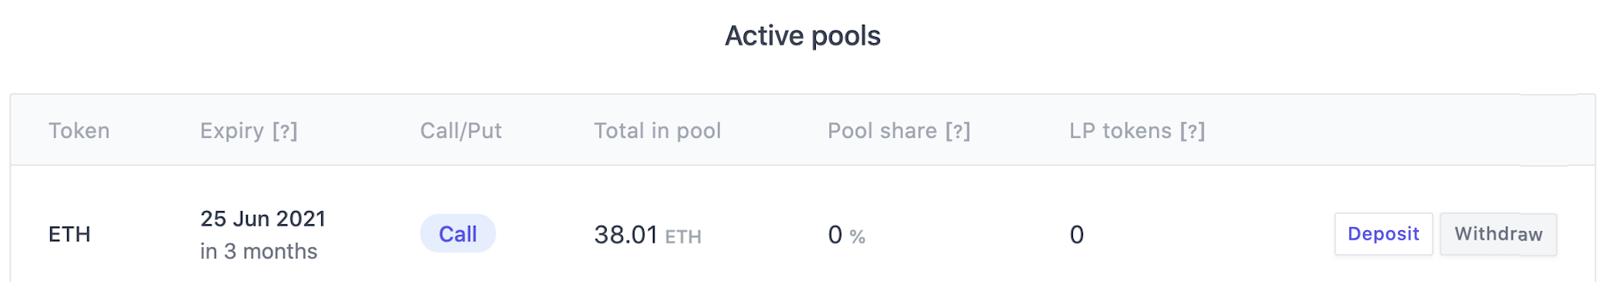Screen dimensions: 1604x282
Task: Click the 0 value under LP tokens
Action: click(x=1077, y=234)
